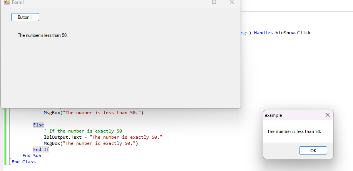Close the example message box

(327, 115)
